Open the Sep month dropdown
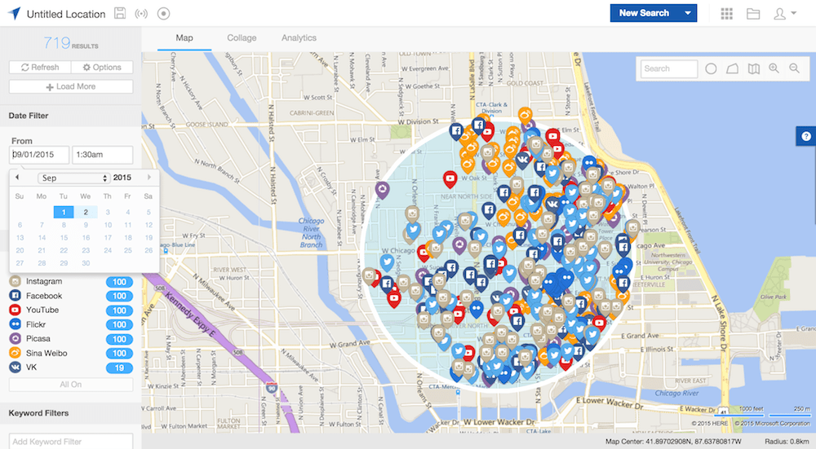Image resolution: width=816 pixels, height=449 pixels. pos(73,178)
